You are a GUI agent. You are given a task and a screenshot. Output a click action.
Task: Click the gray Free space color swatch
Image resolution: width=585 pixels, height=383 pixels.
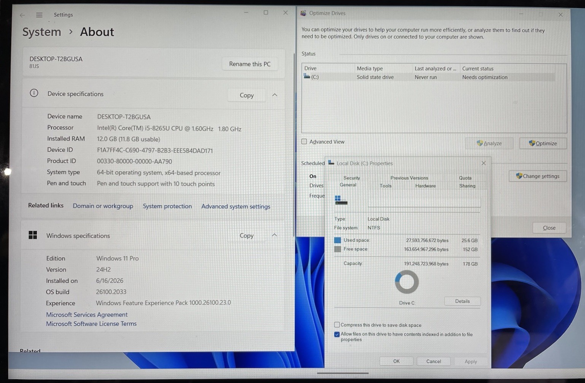pyautogui.click(x=337, y=249)
